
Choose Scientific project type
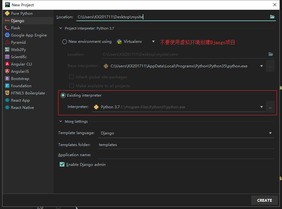[x=28, y=57]
